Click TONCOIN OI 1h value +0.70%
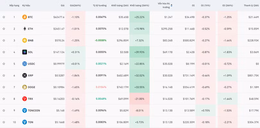The width and height of the screenshot is (260, 128). tap(206, 110)
